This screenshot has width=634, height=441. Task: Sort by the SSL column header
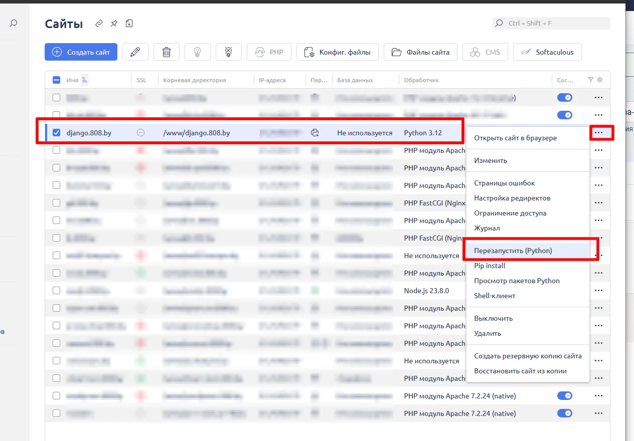tap(141, 80)
